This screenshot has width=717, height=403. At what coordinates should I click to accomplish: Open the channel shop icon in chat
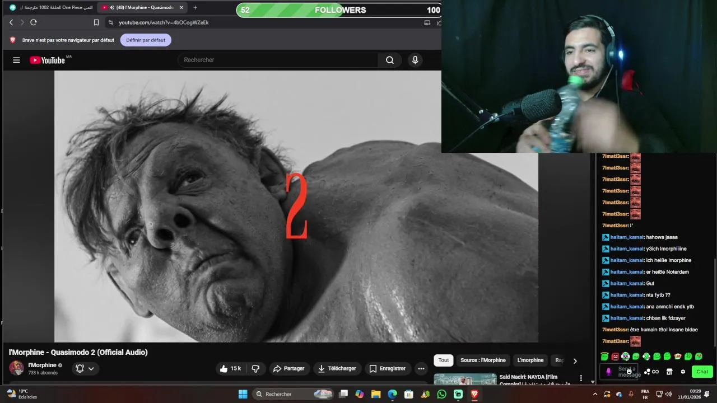tap(669, 372)
